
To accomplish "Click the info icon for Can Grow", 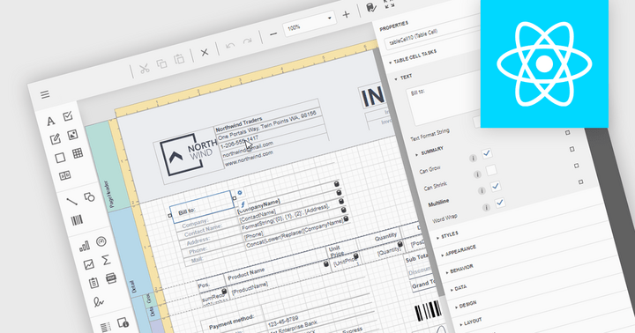I will coord(473,159).
